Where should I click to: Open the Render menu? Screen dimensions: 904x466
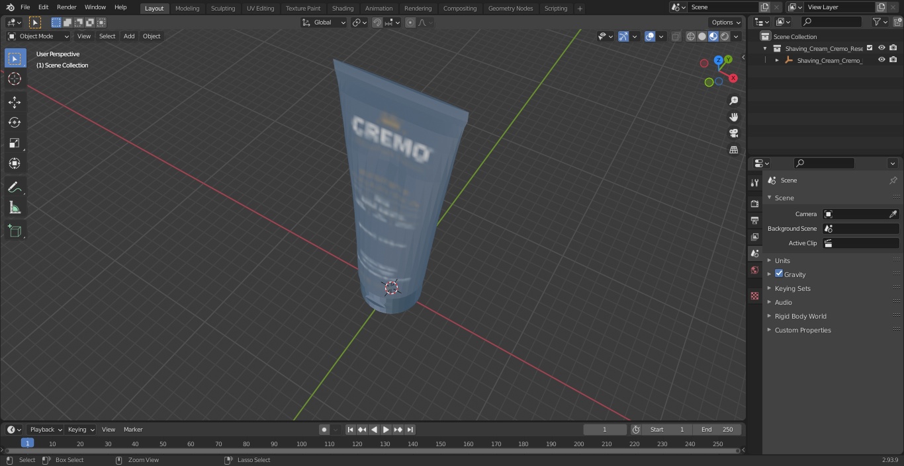tap(66, 7)
